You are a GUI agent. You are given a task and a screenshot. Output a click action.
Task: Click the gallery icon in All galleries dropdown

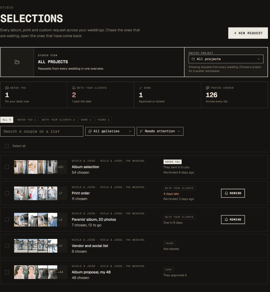click(x=90, y=131)
